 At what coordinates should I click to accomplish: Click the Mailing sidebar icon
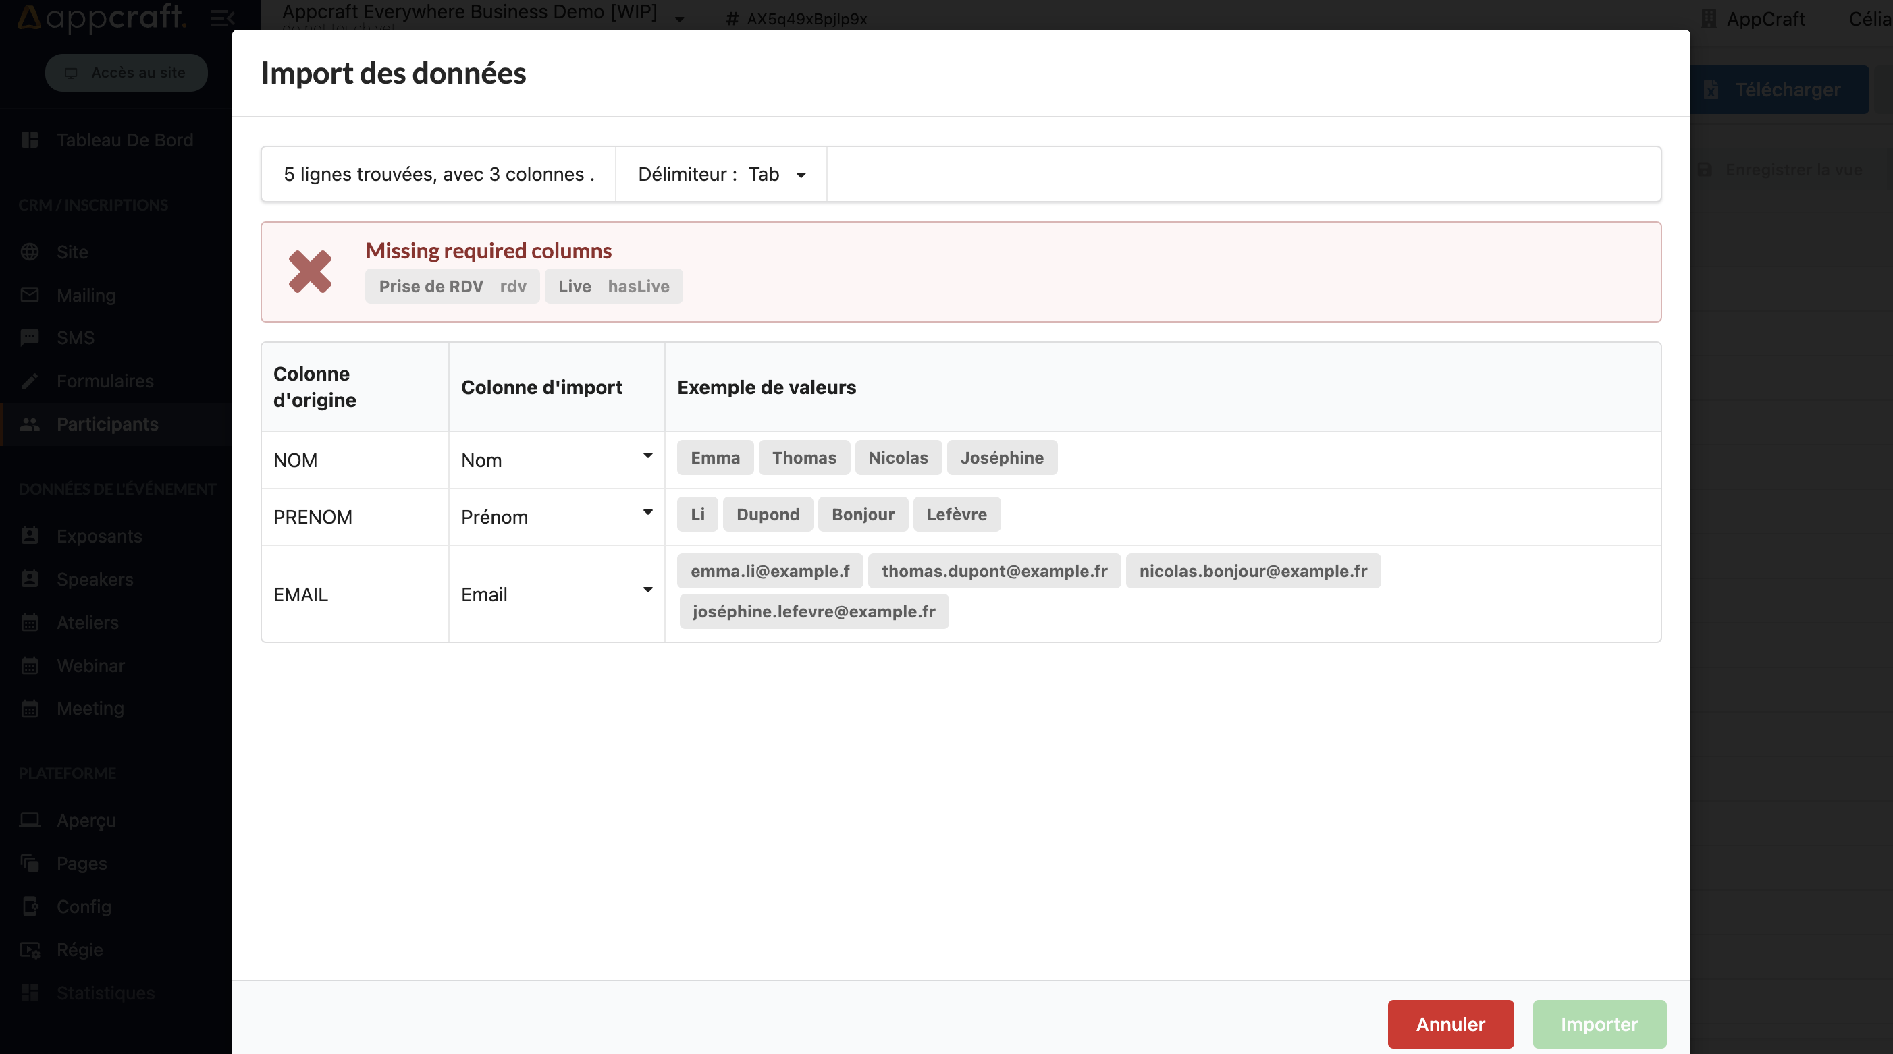pyautogui.click(x=30, y=295)
